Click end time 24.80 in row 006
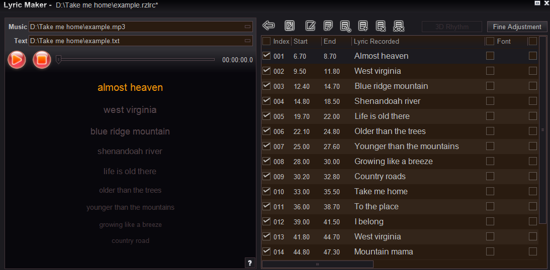Viewport: 550px width, 270px height. click(x=331, y=131)
